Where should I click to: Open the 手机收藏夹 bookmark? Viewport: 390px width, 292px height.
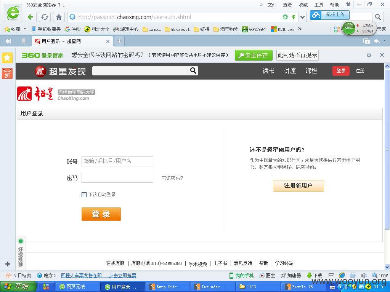[x=46, y=29]
